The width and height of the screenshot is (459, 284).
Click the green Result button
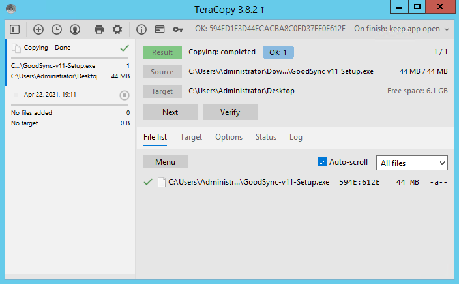(162, 52)
